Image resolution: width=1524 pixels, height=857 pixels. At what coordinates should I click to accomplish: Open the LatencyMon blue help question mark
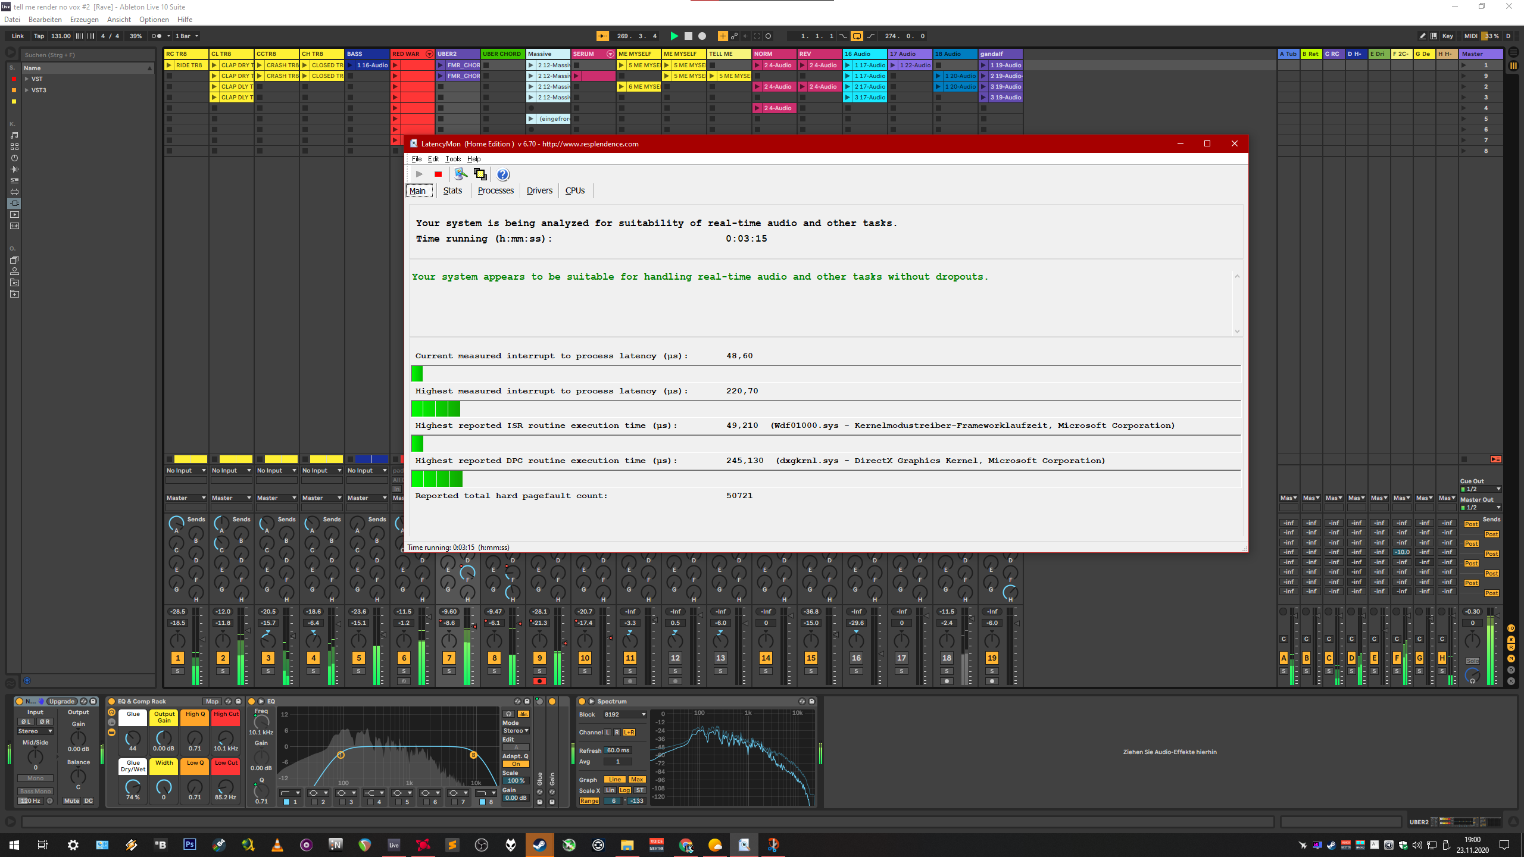[x=503, y=174]
